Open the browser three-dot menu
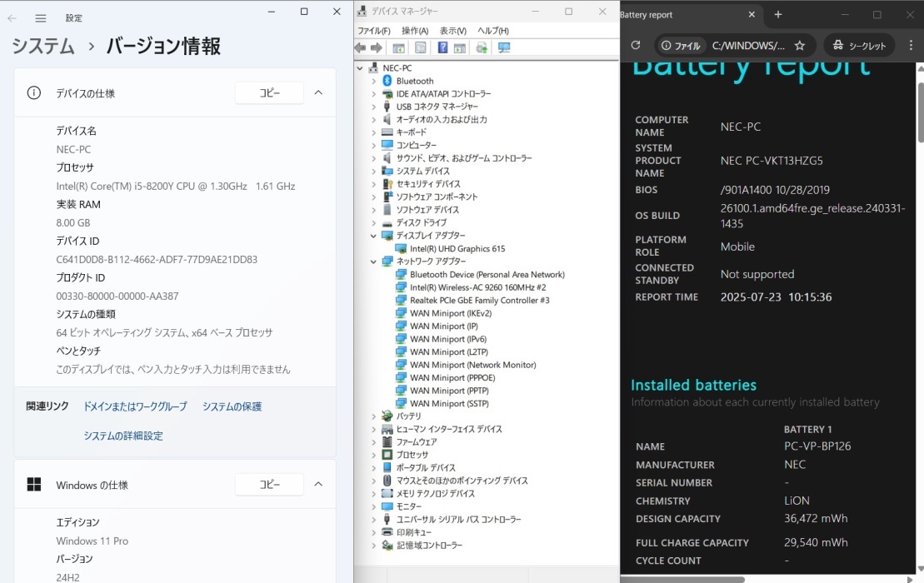The width and height of the screenshot is (924, 583). pos(911,45)
